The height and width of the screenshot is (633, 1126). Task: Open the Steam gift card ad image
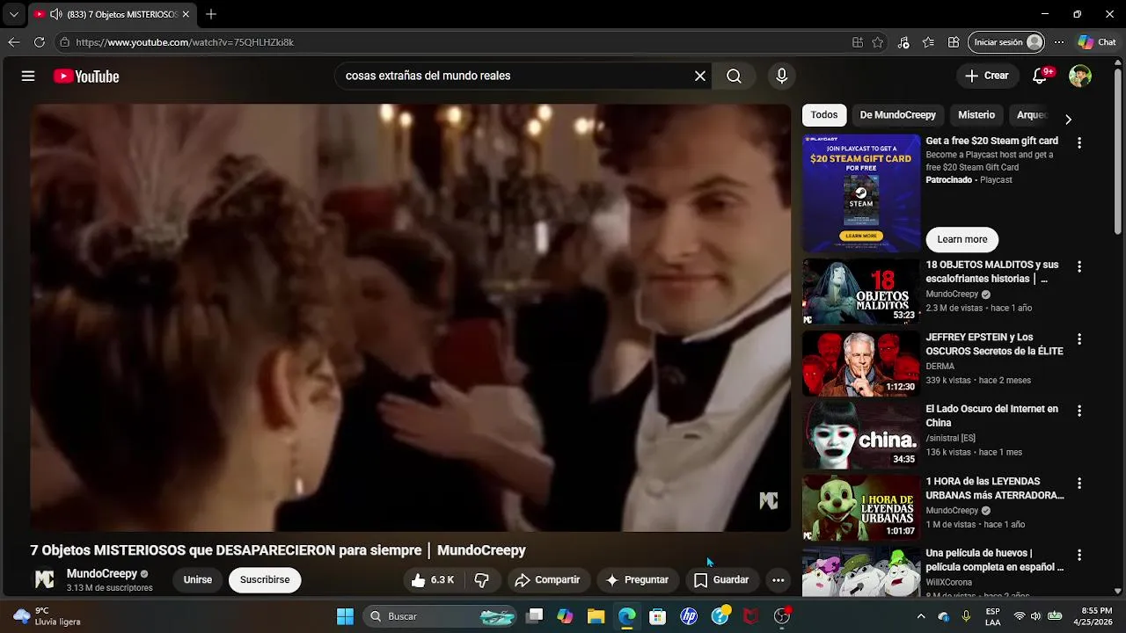point(861,193)
